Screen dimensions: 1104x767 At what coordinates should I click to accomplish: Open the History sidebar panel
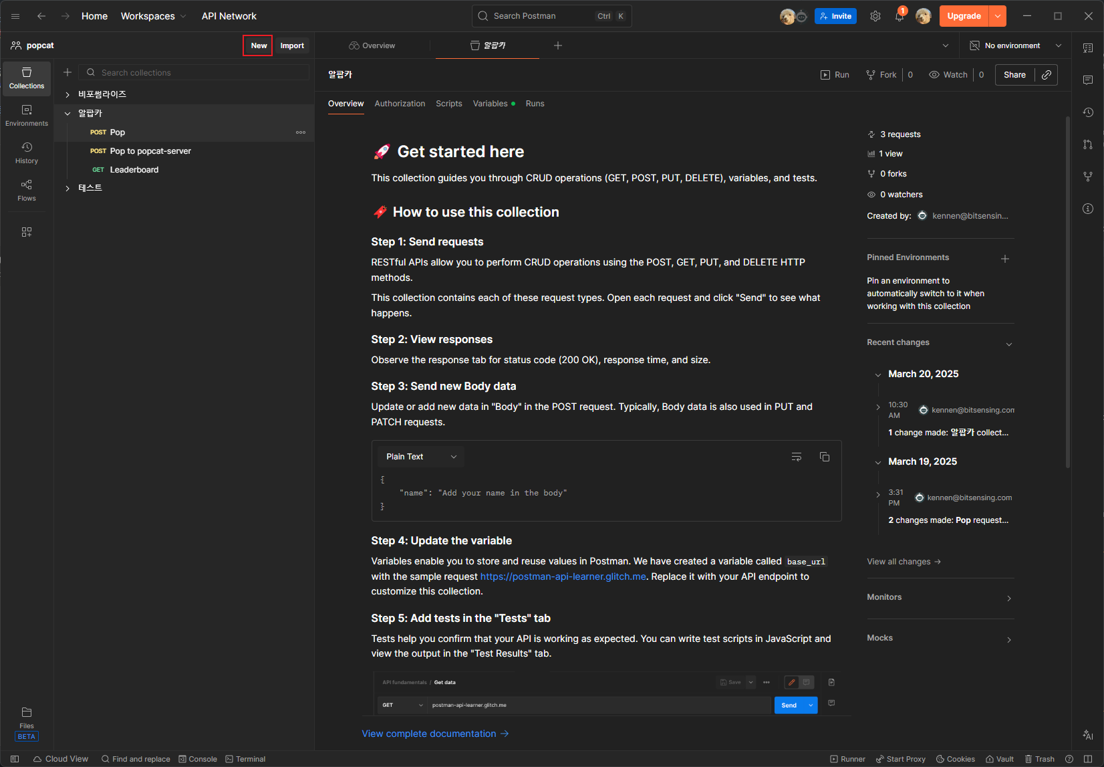27,153
